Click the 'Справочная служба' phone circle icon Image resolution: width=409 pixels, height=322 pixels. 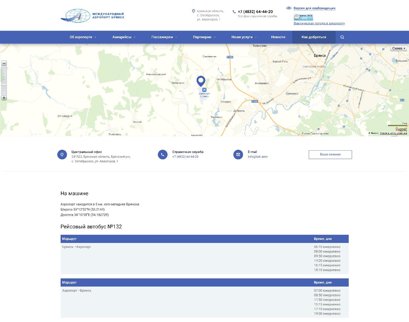click(163, 154)
